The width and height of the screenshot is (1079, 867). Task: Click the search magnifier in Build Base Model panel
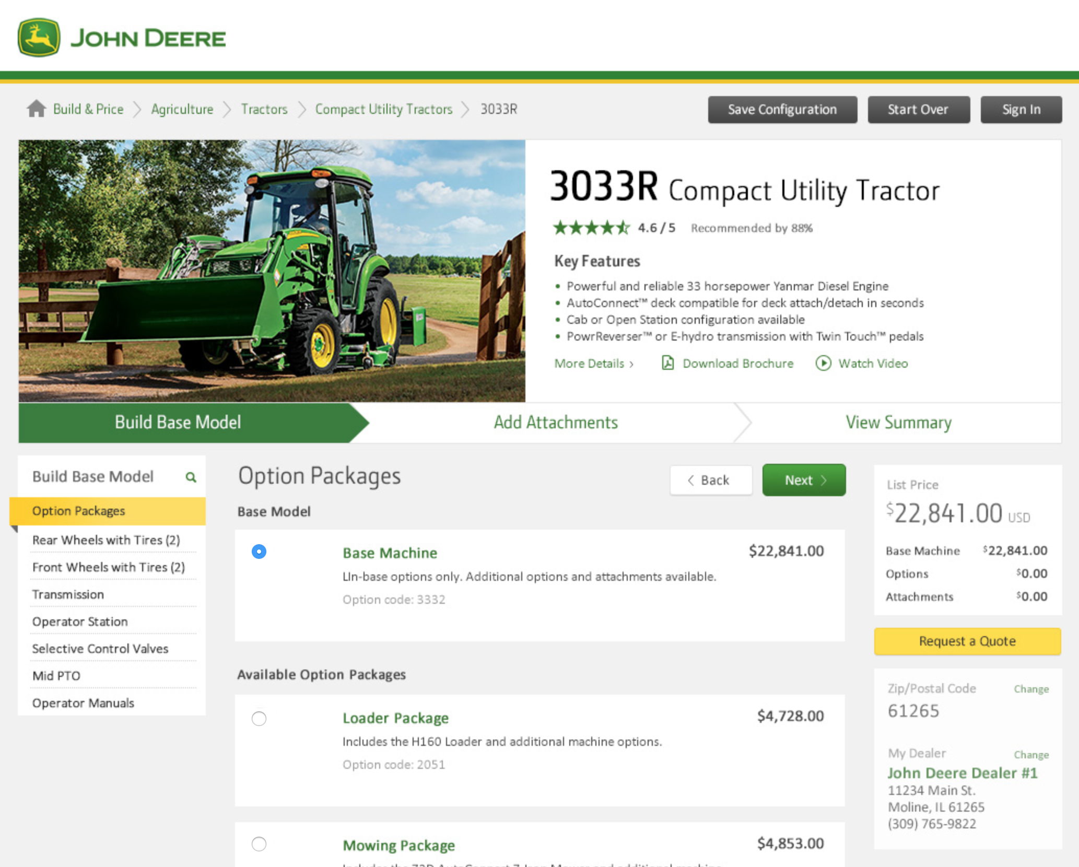click(191, 477)
